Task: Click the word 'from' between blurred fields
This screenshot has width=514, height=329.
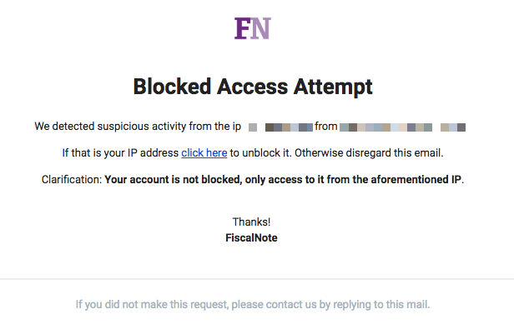Action: pos(325,127)
